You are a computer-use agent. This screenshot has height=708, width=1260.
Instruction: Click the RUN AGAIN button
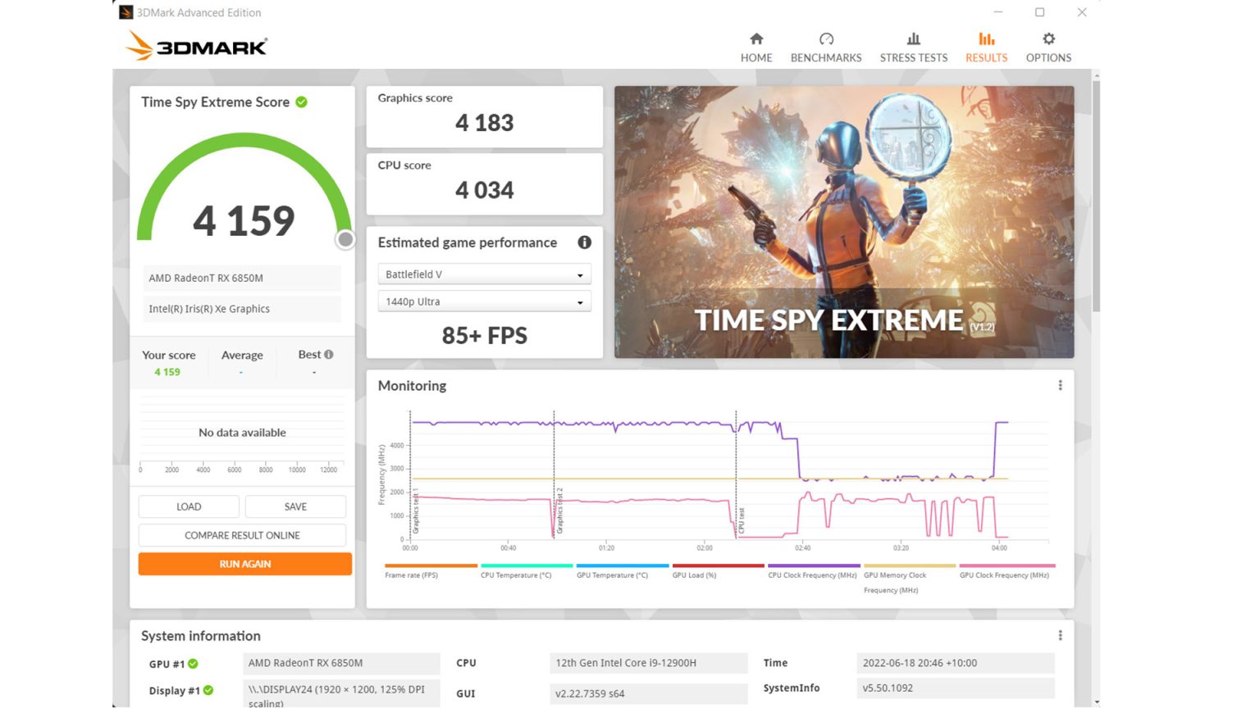tap(245, 564)
